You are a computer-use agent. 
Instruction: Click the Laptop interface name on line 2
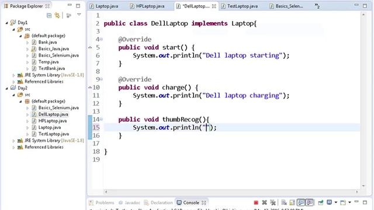pyautogui.click(x=242, y=23)
